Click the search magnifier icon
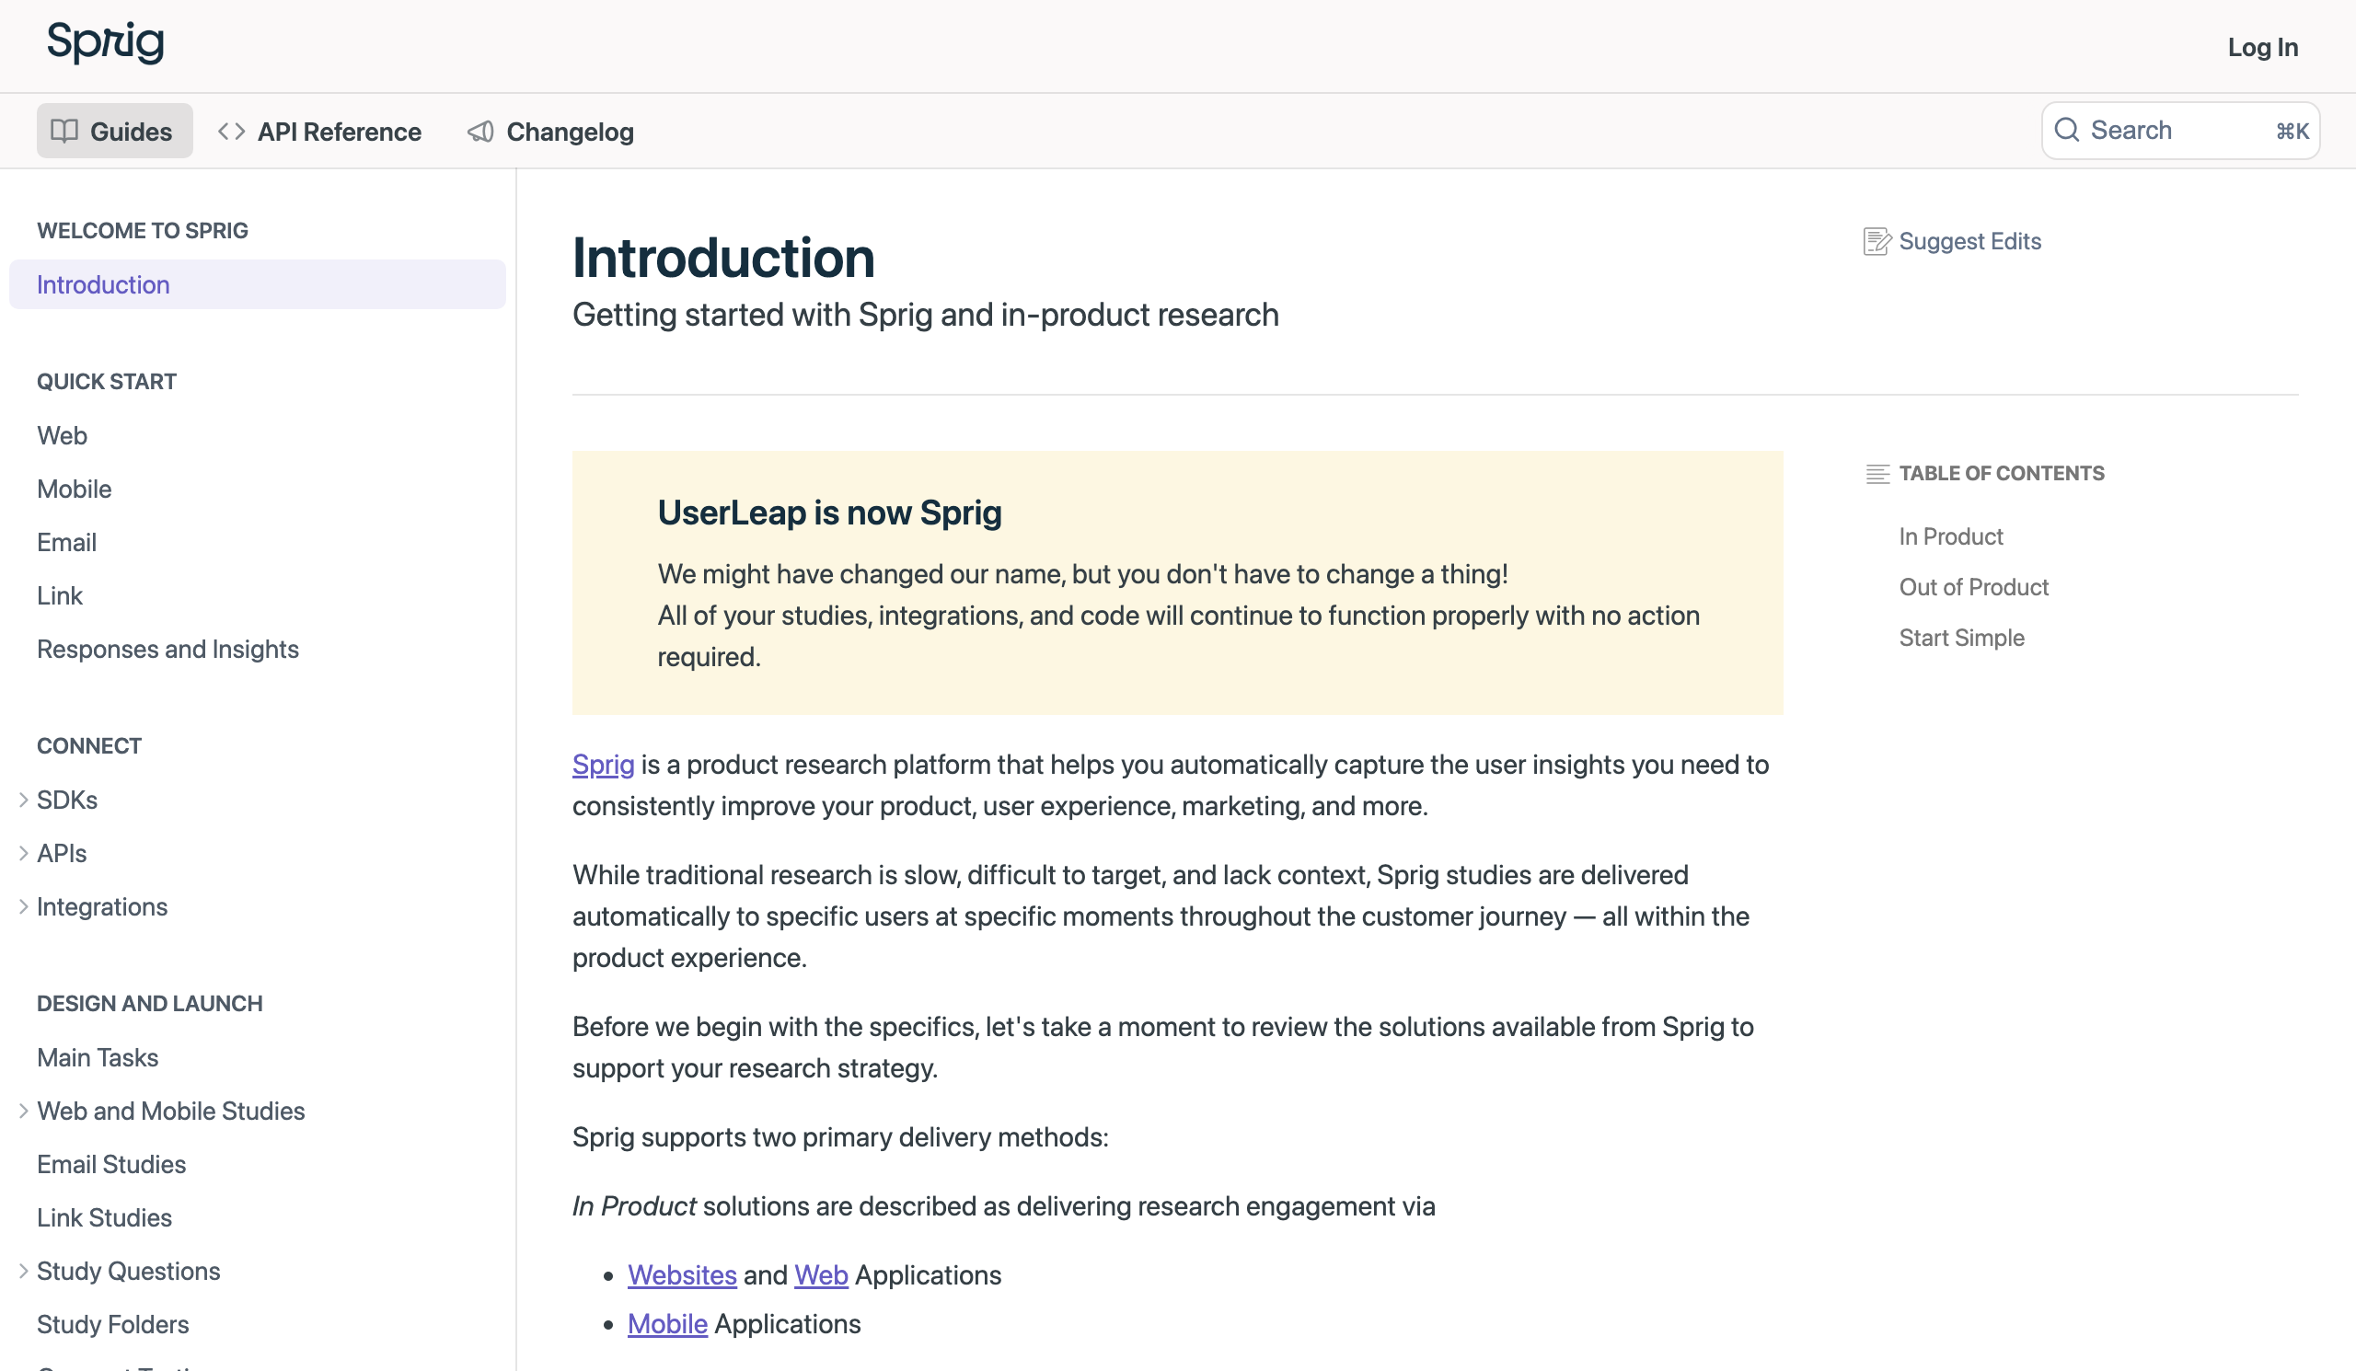This screenshot has height=1371, width=2356. pyautogui.click(x=2067, y=130)
